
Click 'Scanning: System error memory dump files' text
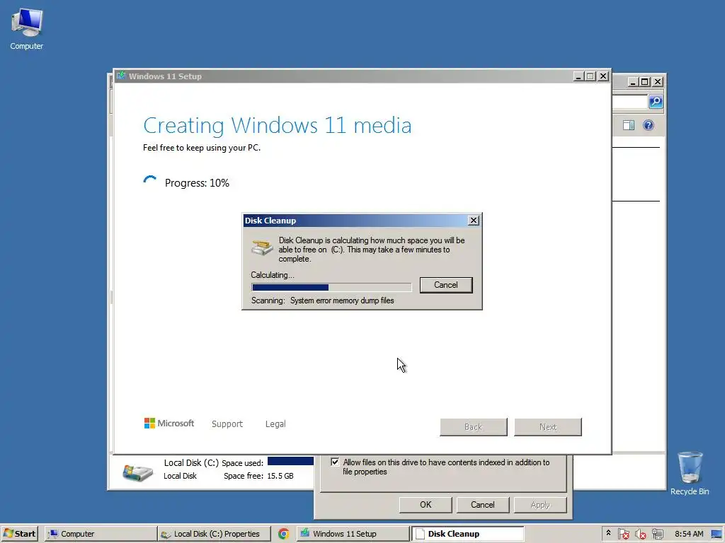click(x=323, y=300)
